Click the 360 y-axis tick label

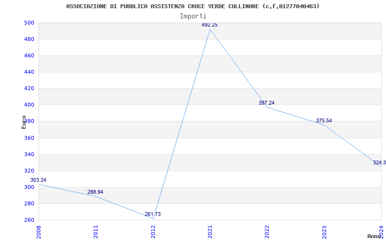[28, 138]
